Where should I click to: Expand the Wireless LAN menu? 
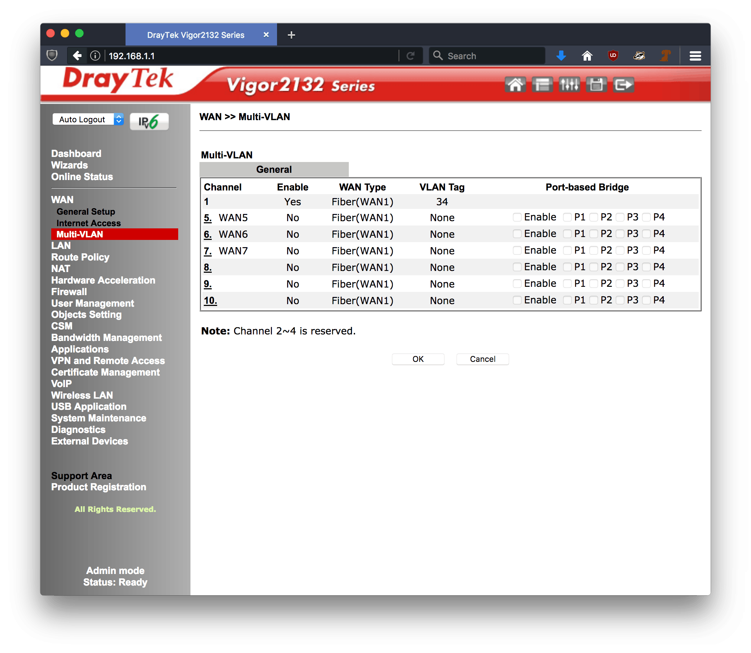(82, 395)
